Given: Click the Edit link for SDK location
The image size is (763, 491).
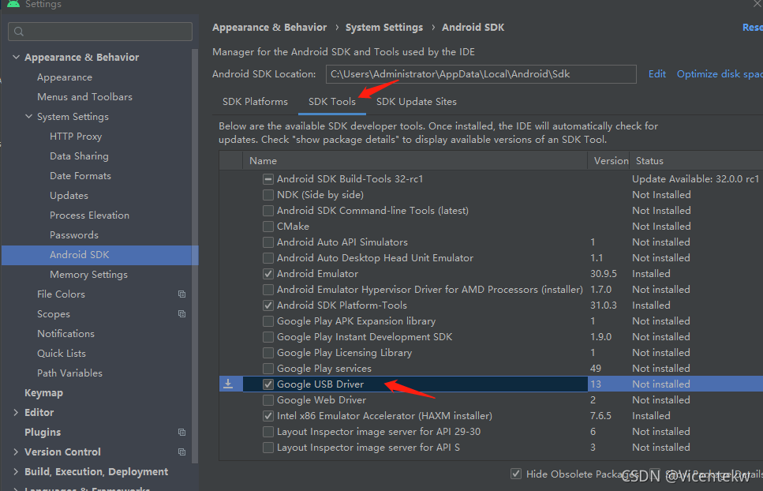Looking at the screenshot, I should tap(657, 74).
